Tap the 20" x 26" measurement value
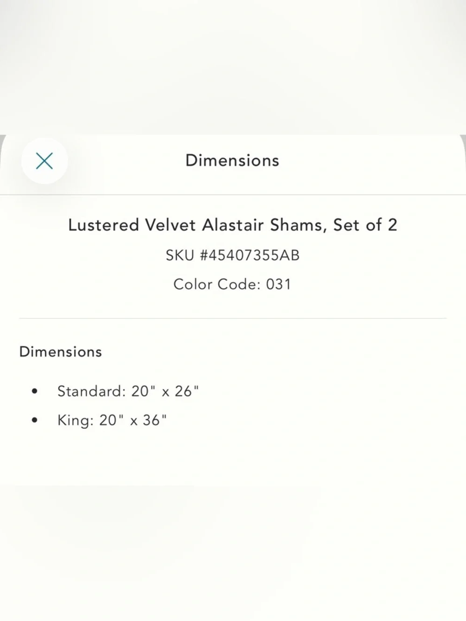Image resolution: width=466 pixels, height=621 pixels. 165,391
